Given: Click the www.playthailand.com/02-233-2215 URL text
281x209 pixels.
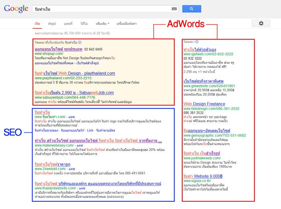Looking at the screenshot, I should click(x=63, y=78).
